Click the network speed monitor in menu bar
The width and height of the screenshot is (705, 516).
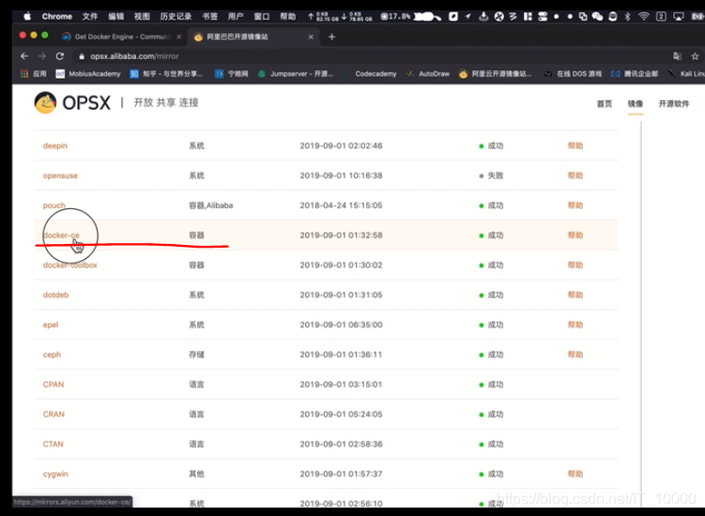[341, 17]
